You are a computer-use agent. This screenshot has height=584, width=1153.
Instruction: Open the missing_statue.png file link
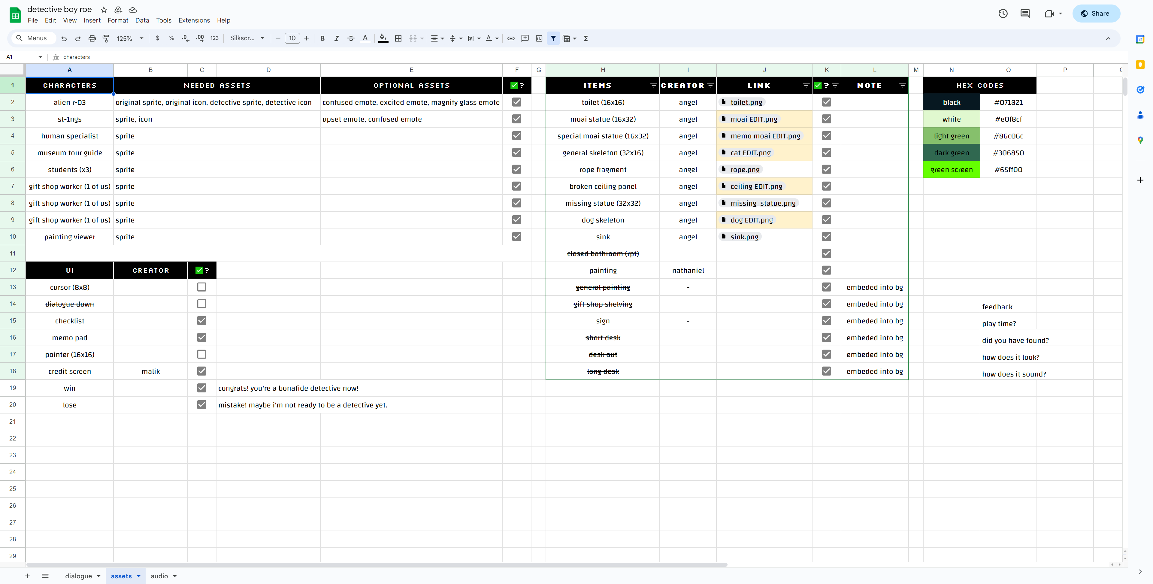(x=759, y=203)
